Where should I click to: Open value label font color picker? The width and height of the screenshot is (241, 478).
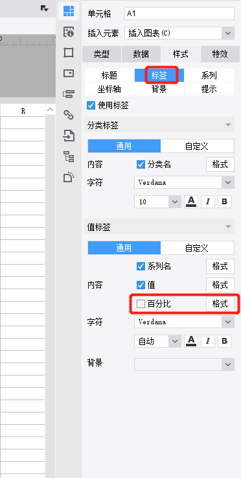pos(191,341)
